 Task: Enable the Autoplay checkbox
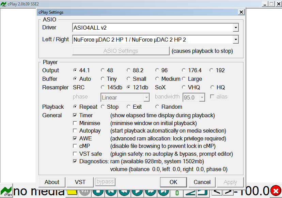pos(75,131)
